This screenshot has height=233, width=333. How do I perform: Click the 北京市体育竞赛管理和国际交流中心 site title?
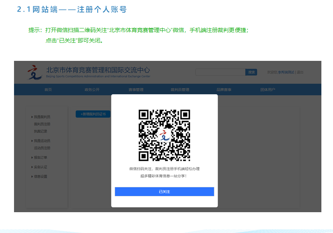98,70
